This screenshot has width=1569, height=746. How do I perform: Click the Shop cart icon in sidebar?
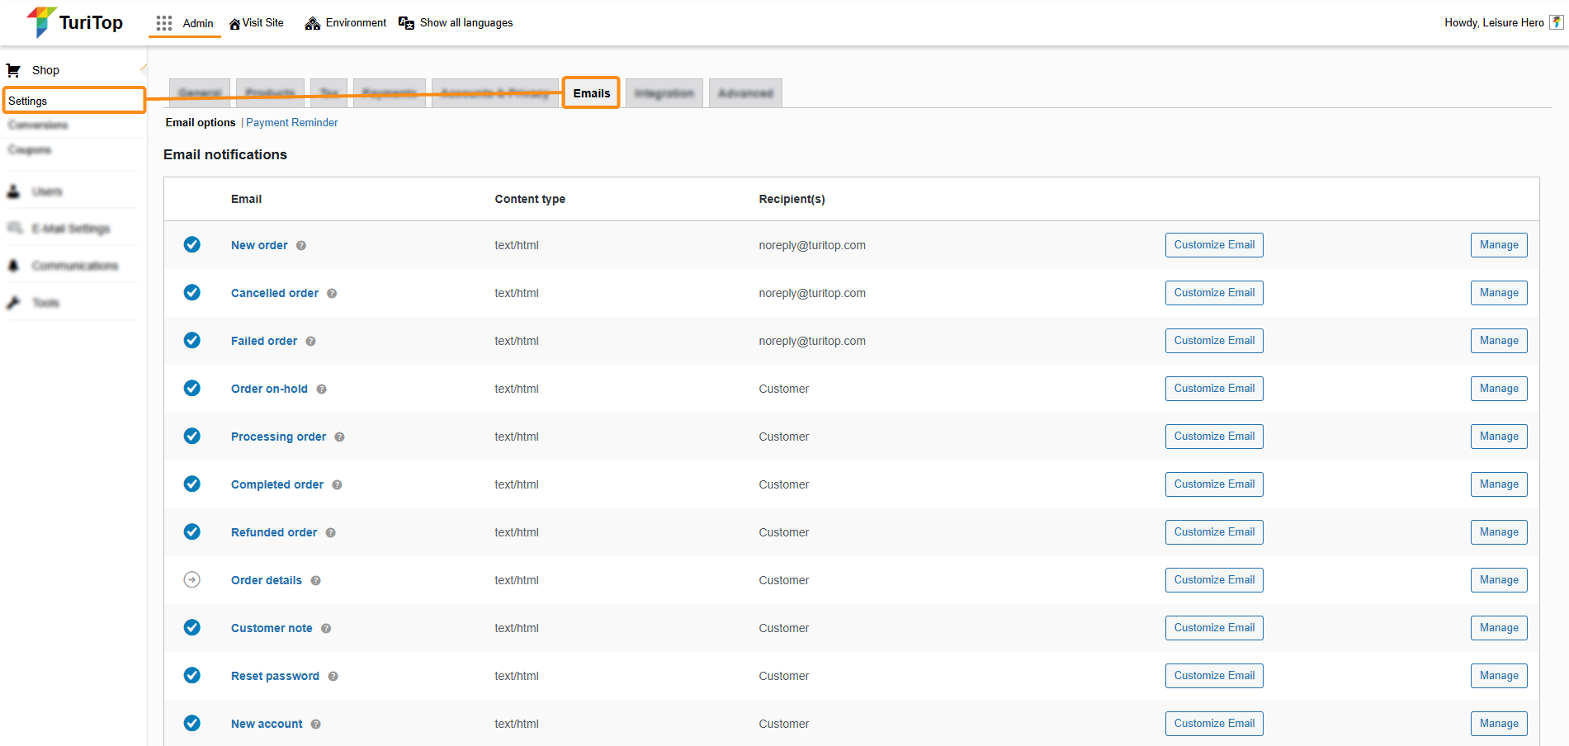click(14, 70)
